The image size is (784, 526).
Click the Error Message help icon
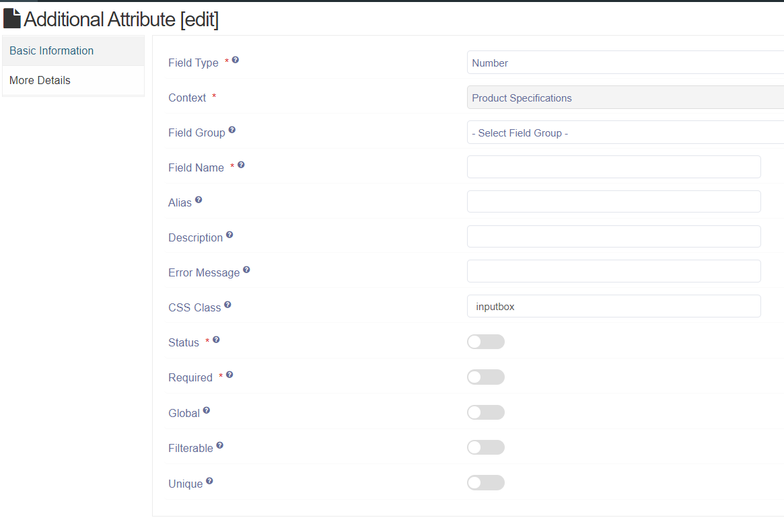[x=246, y=270]
